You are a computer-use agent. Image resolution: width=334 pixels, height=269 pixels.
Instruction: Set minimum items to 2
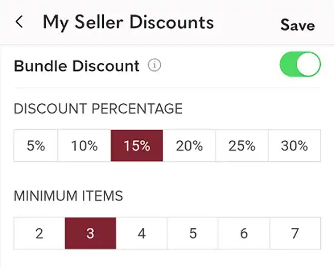pyautogui.click(x=39, y=233)
